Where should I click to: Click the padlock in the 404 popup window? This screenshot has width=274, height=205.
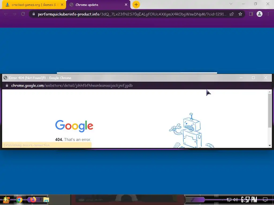7,85
